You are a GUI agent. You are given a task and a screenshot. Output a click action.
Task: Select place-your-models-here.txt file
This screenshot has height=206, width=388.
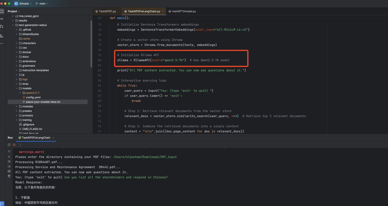(x=41, y=102)
